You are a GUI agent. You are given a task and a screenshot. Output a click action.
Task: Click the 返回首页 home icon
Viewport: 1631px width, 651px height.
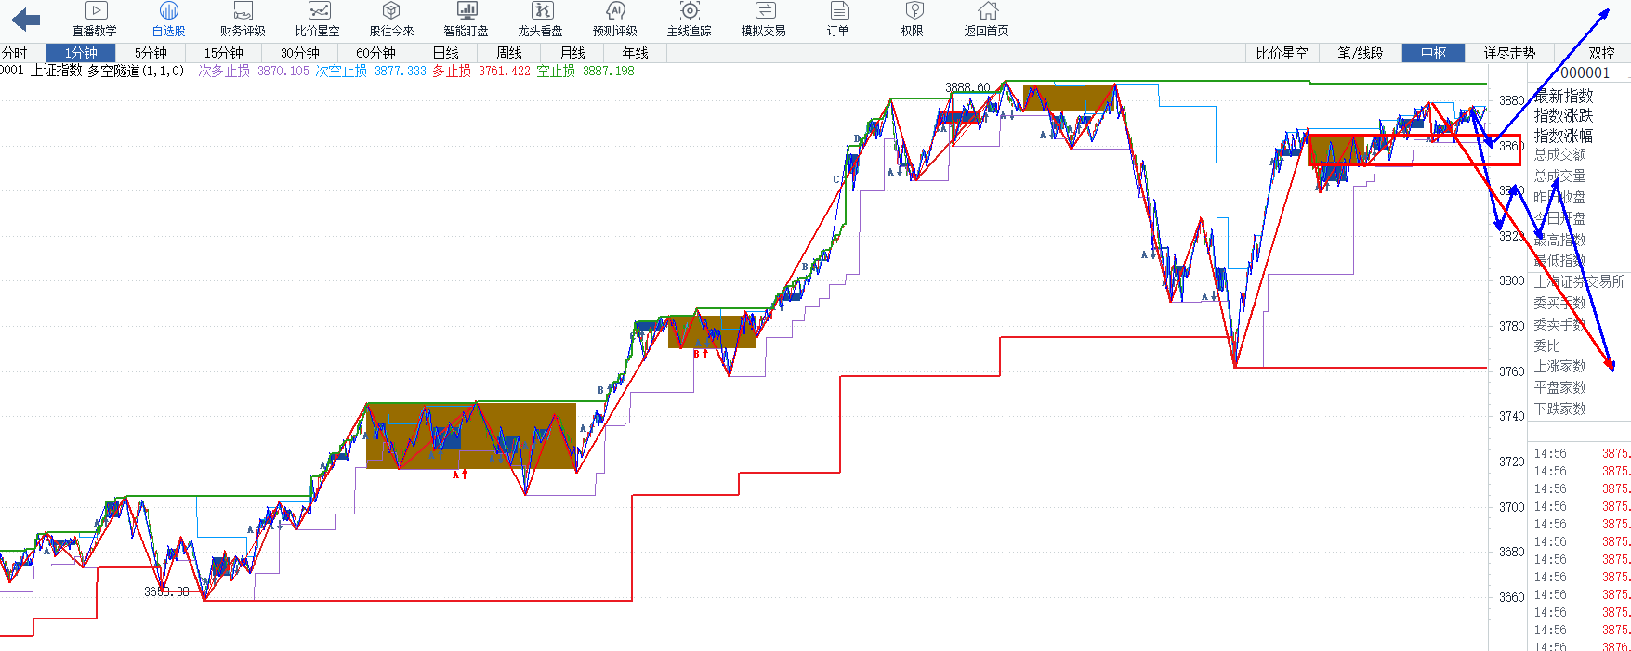click(x=987, y=20)
